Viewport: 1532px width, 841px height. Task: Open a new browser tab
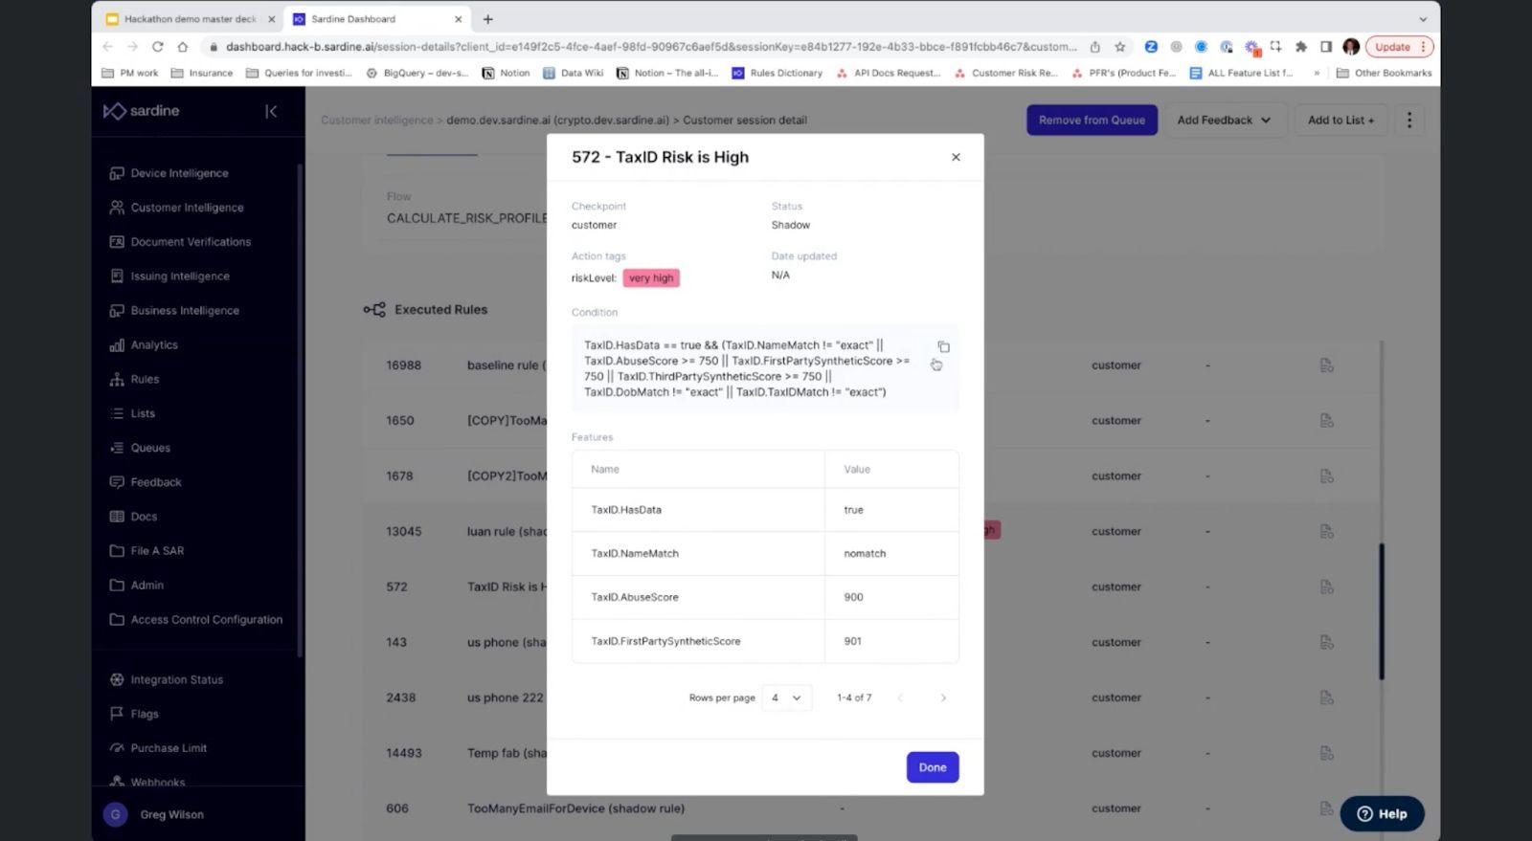tap(487, 19)
